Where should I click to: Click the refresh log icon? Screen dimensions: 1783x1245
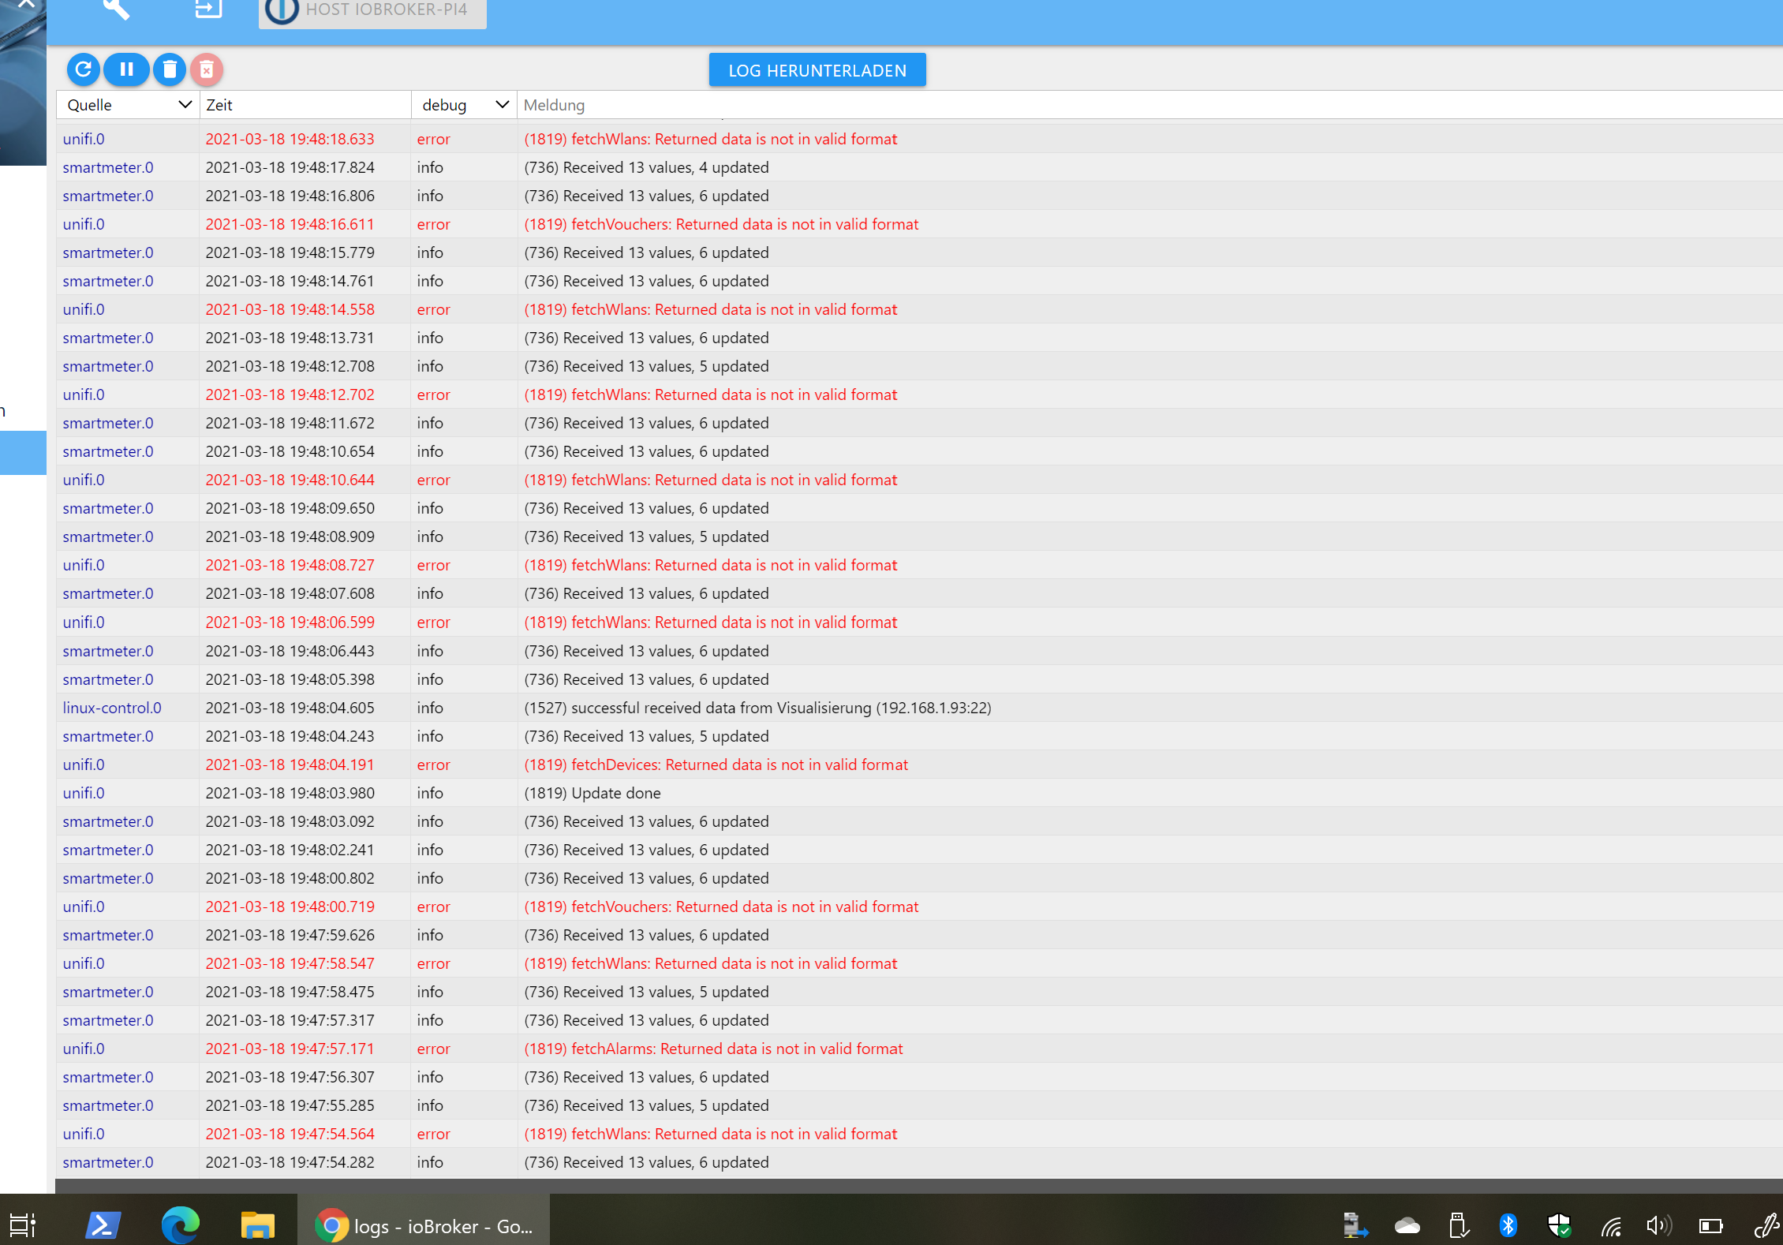83,69
